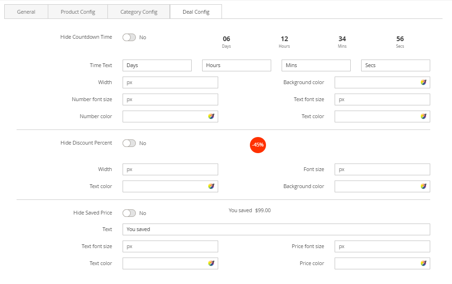The width and height of the screenshot is (452, 284).
Task: Click the You saved text input field
Action: (x=276, y=229)
